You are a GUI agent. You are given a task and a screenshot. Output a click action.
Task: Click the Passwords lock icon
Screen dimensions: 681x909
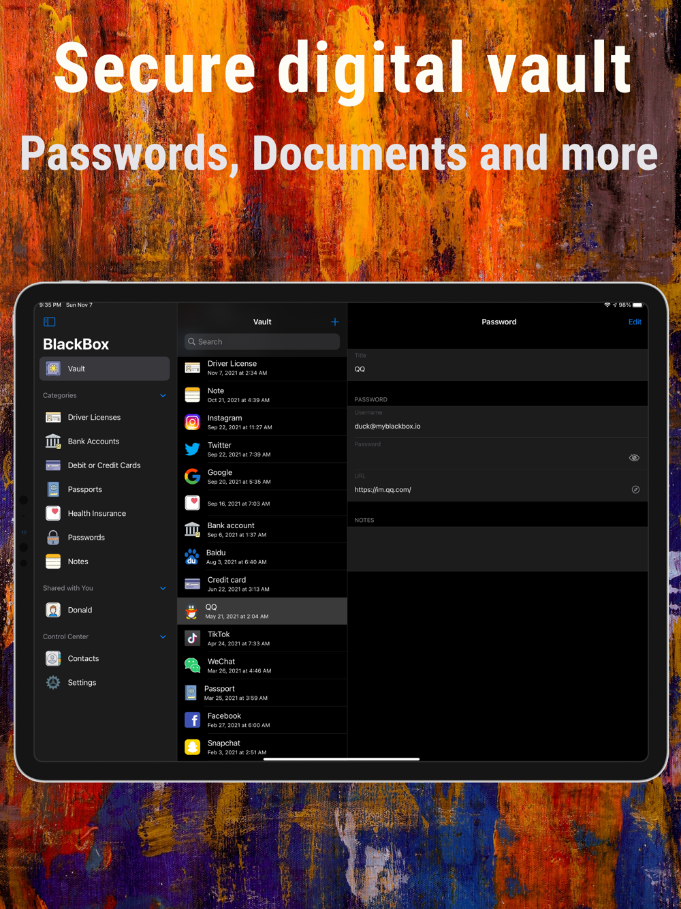click(53, 537)
